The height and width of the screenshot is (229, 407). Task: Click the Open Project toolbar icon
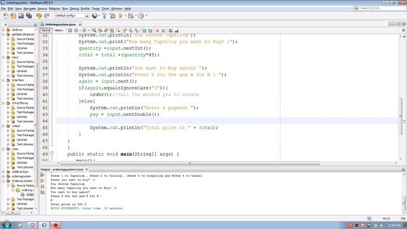(21, 16)
